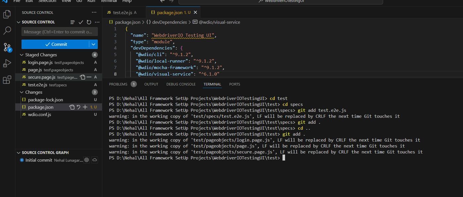This screenshot has height=197, width=463.
Task: Open the PORTS panel tab
Action: 234,84
